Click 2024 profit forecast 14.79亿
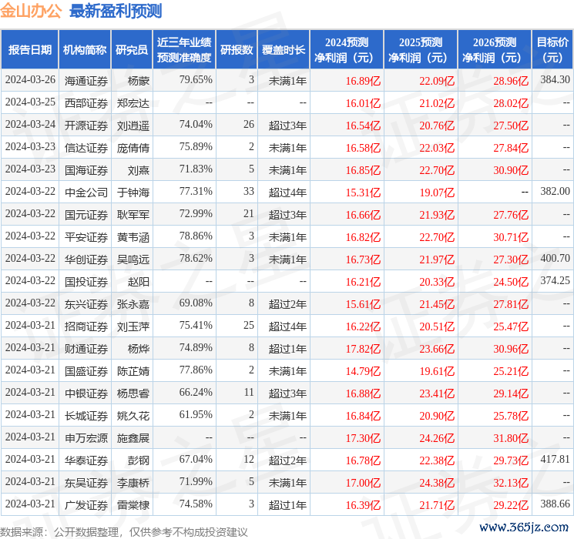This screenshot has width=574, height=539. (363, 371)
